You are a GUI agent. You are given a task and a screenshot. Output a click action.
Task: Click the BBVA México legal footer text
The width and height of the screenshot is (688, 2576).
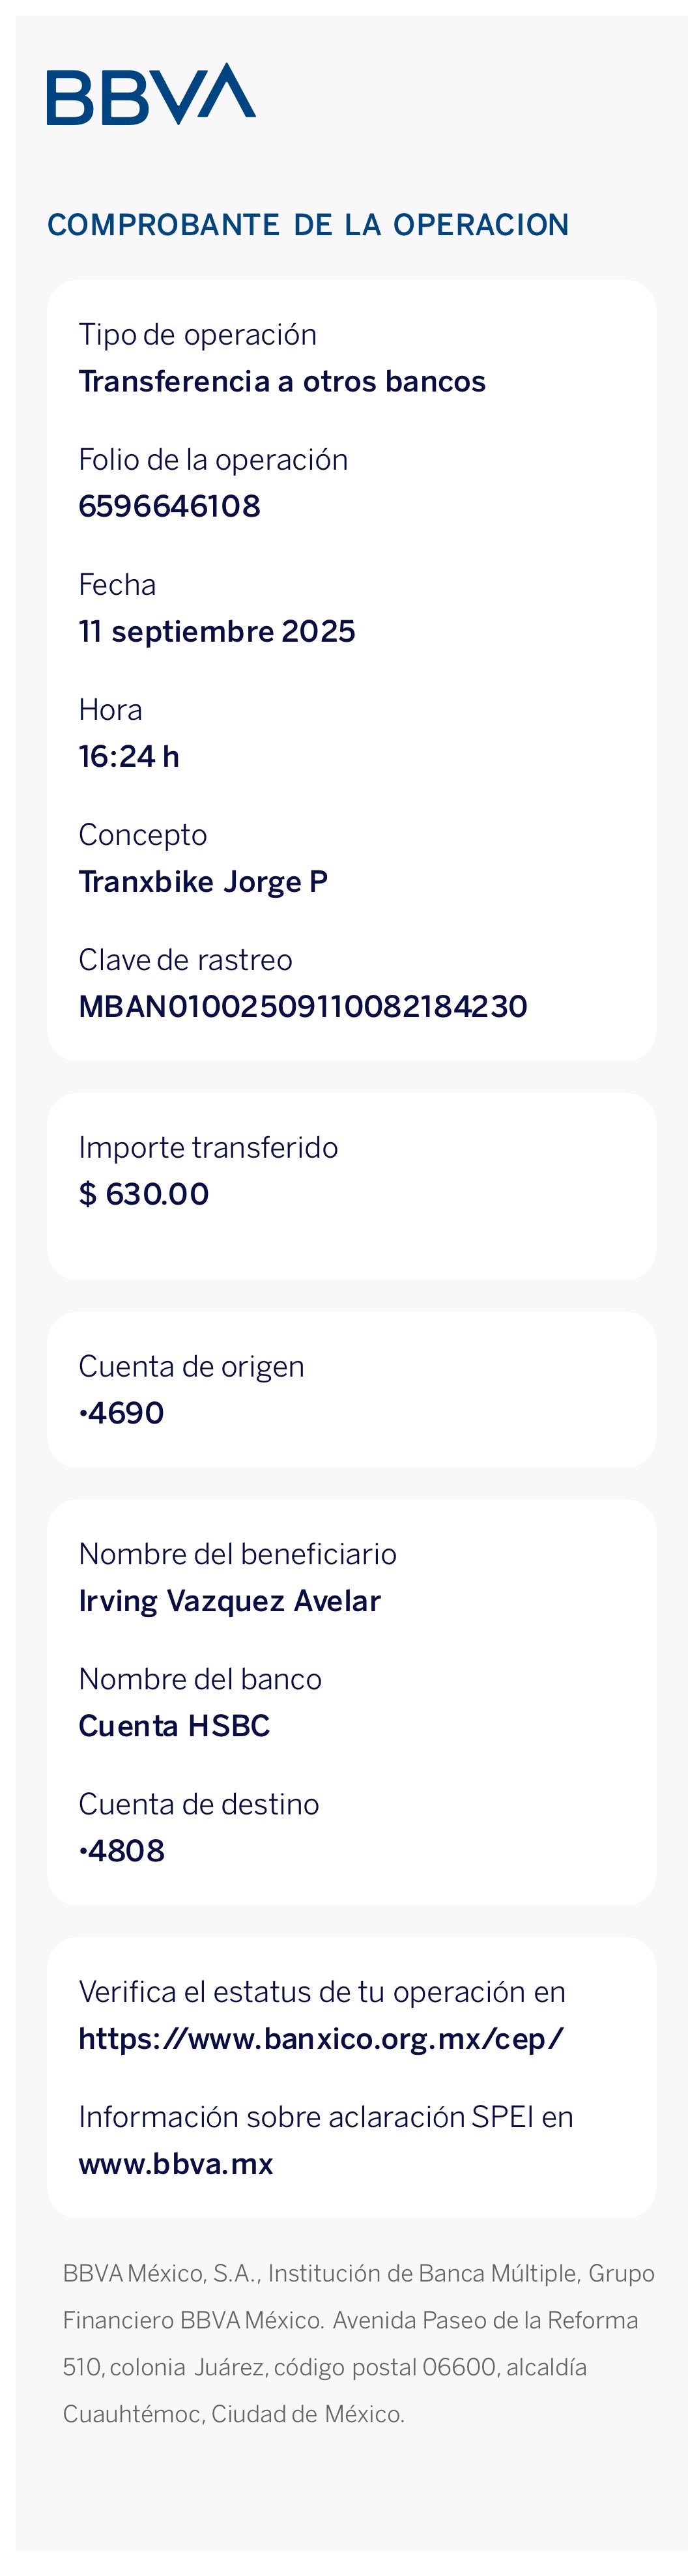pyautogui.click(x=358, y=2343)
